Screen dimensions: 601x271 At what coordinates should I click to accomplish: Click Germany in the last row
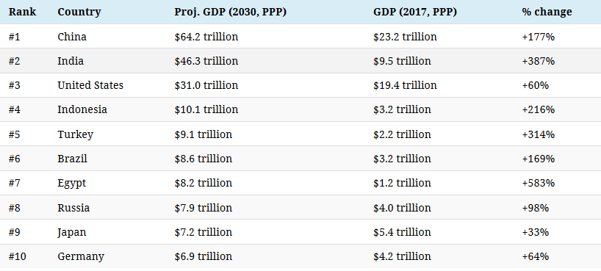pyautogui.click(x=81, y=256)
